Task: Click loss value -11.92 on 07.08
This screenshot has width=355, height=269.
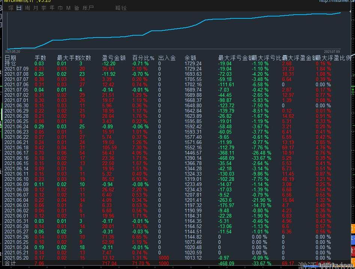Action: (109, 74)
